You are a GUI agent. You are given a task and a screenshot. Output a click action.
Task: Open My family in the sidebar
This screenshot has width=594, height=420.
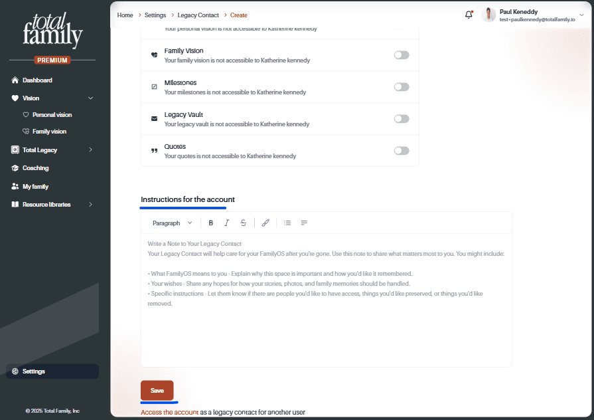click(36, 186)
